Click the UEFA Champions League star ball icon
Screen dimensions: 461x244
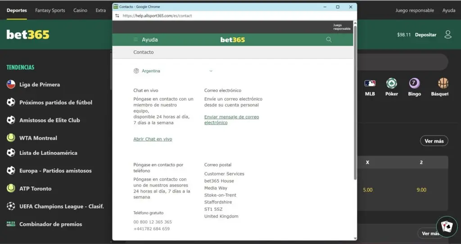click(11, 206)
